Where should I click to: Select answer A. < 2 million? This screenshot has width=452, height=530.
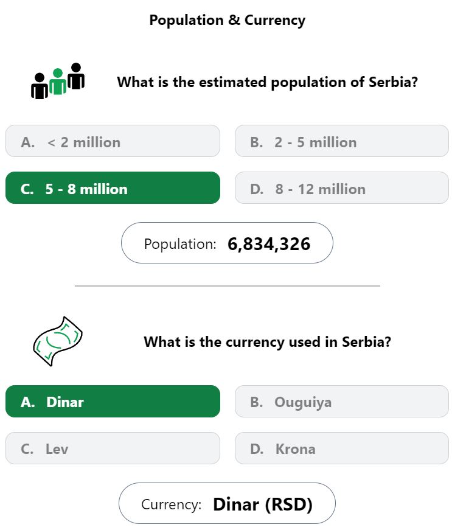pos(113,141)
